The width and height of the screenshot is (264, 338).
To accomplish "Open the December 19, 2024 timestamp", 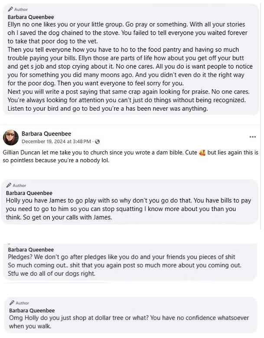I will click(56, 142).
